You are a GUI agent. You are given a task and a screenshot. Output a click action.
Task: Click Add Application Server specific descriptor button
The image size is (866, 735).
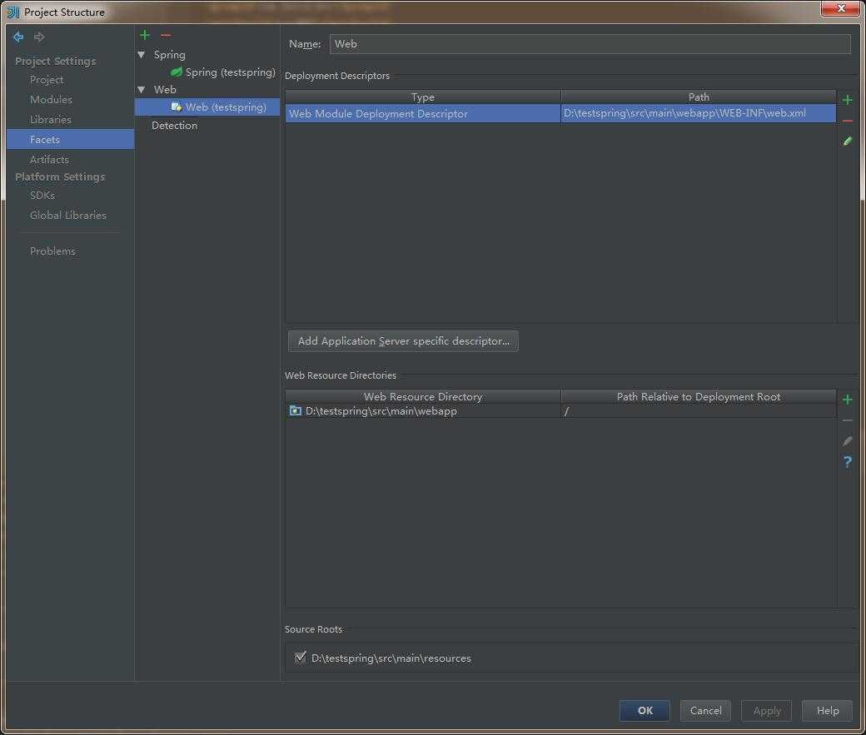403,340
